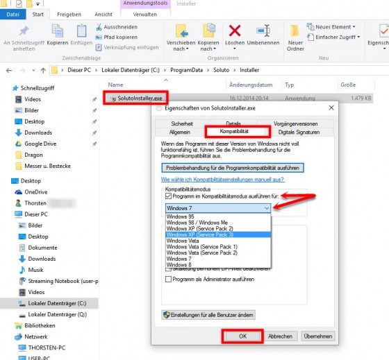This screenshot has height=360, width=389.
Task: Click the Einfügen clipboard icon
Action: pos(81,31)
